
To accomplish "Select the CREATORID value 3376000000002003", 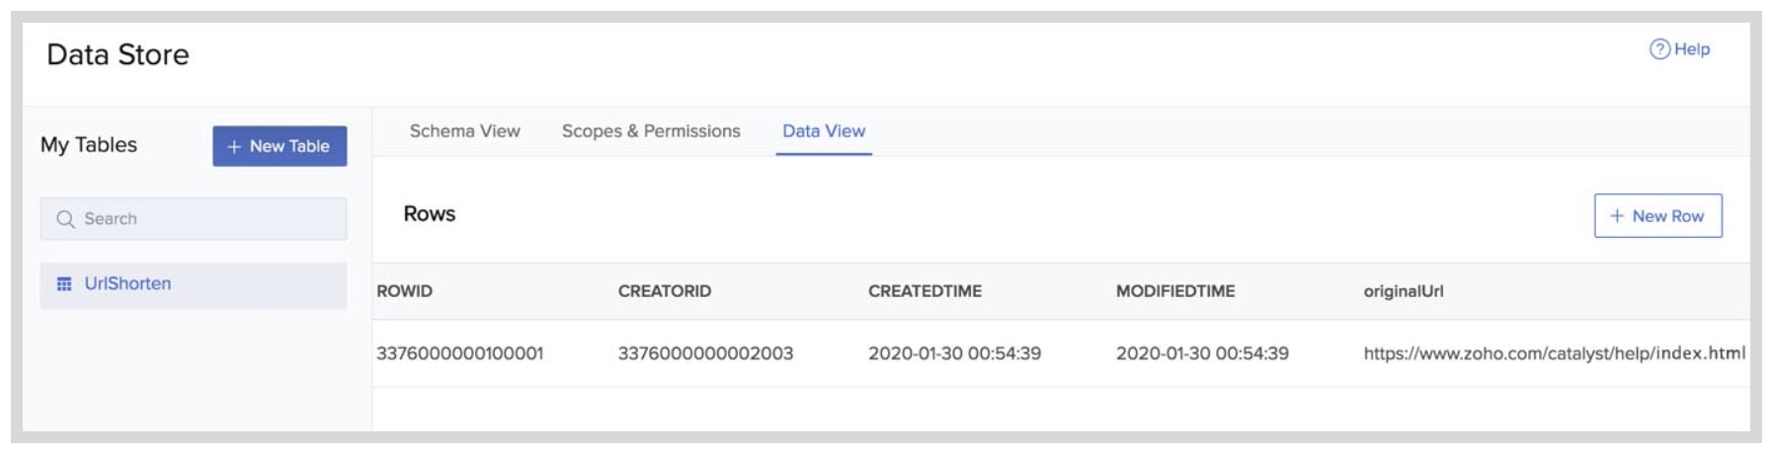I will (705, 353).
